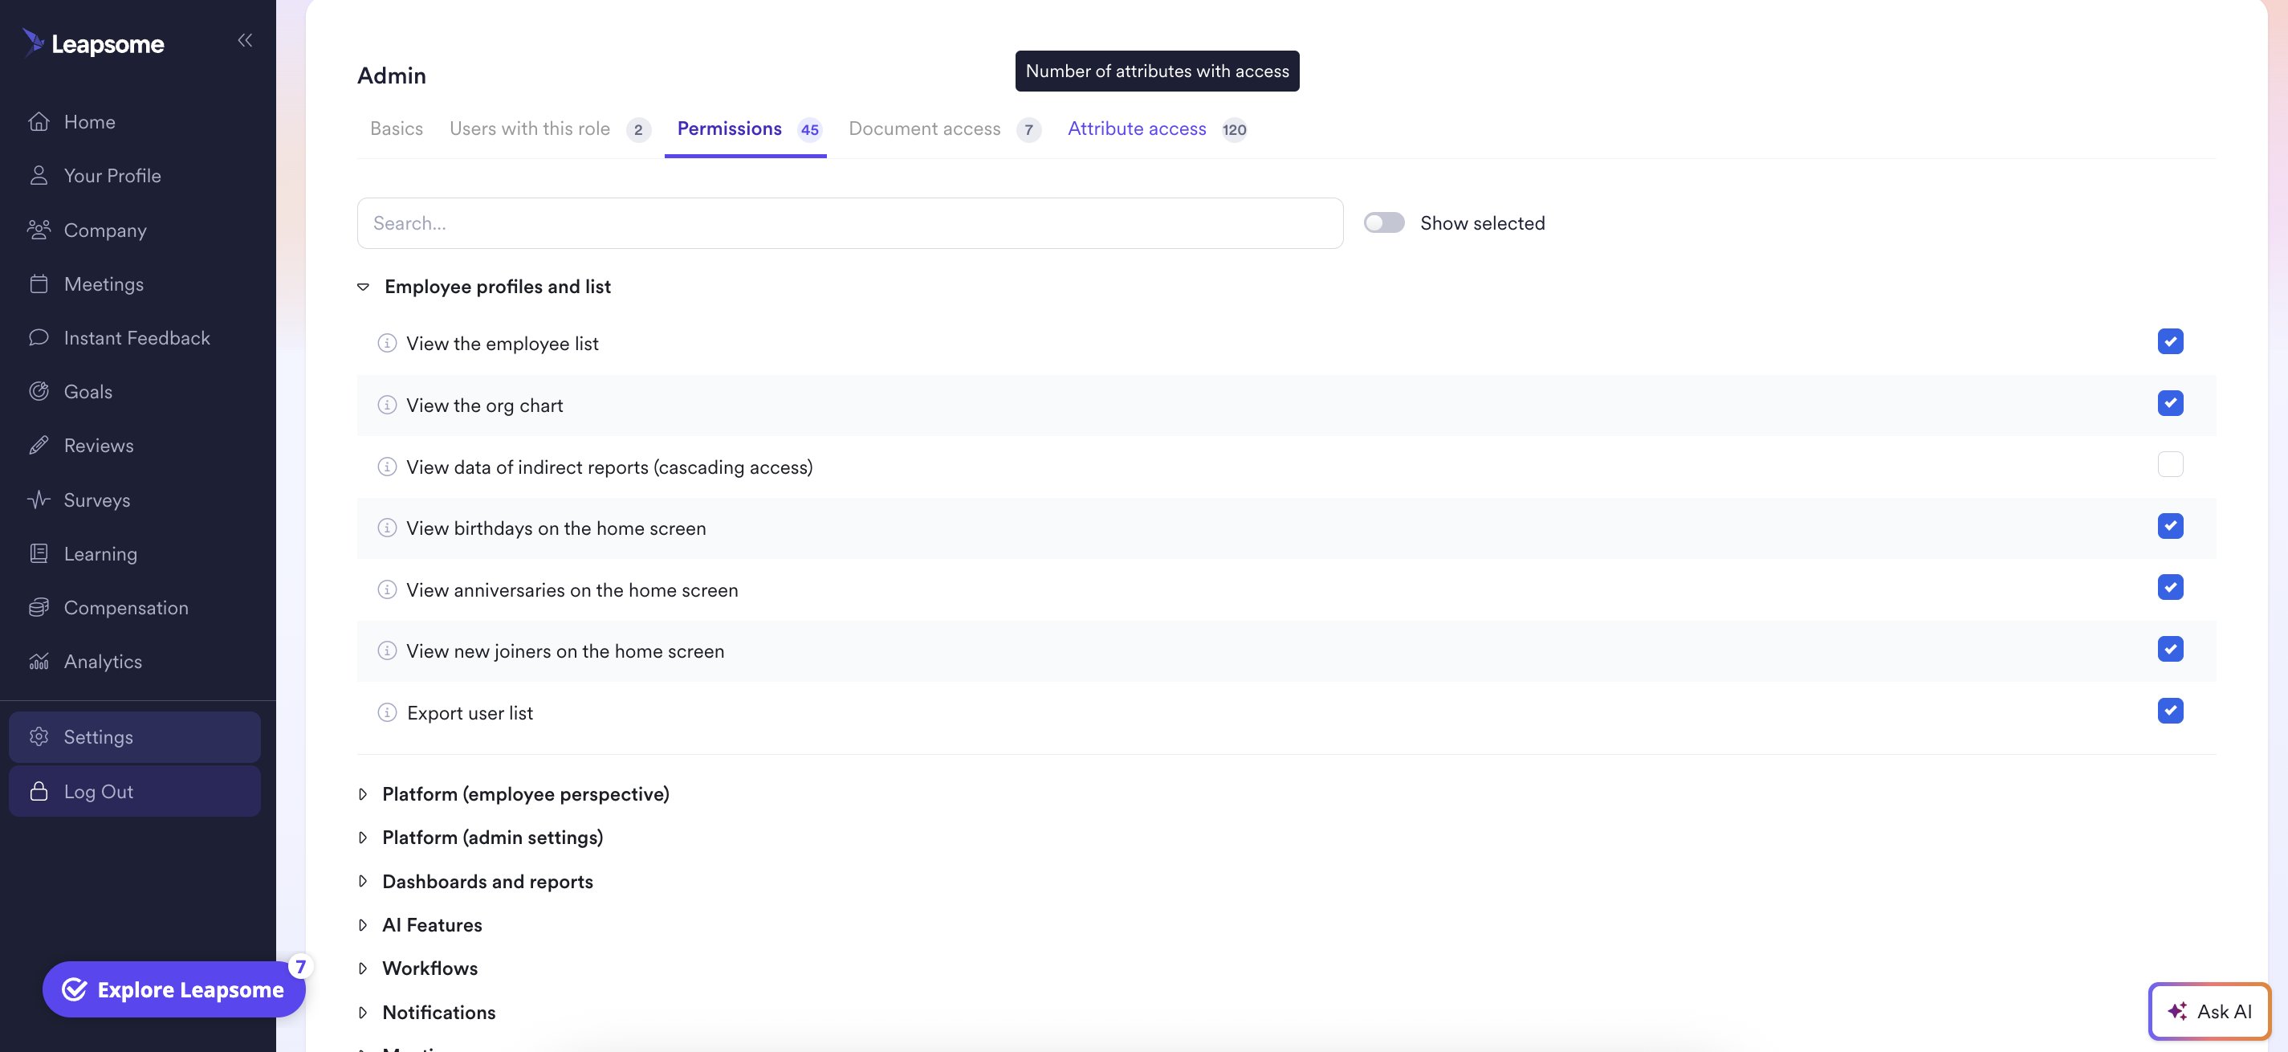Open Goals in the sidebar
This screenshot has height=1052, width=2288.
[88, 392]
